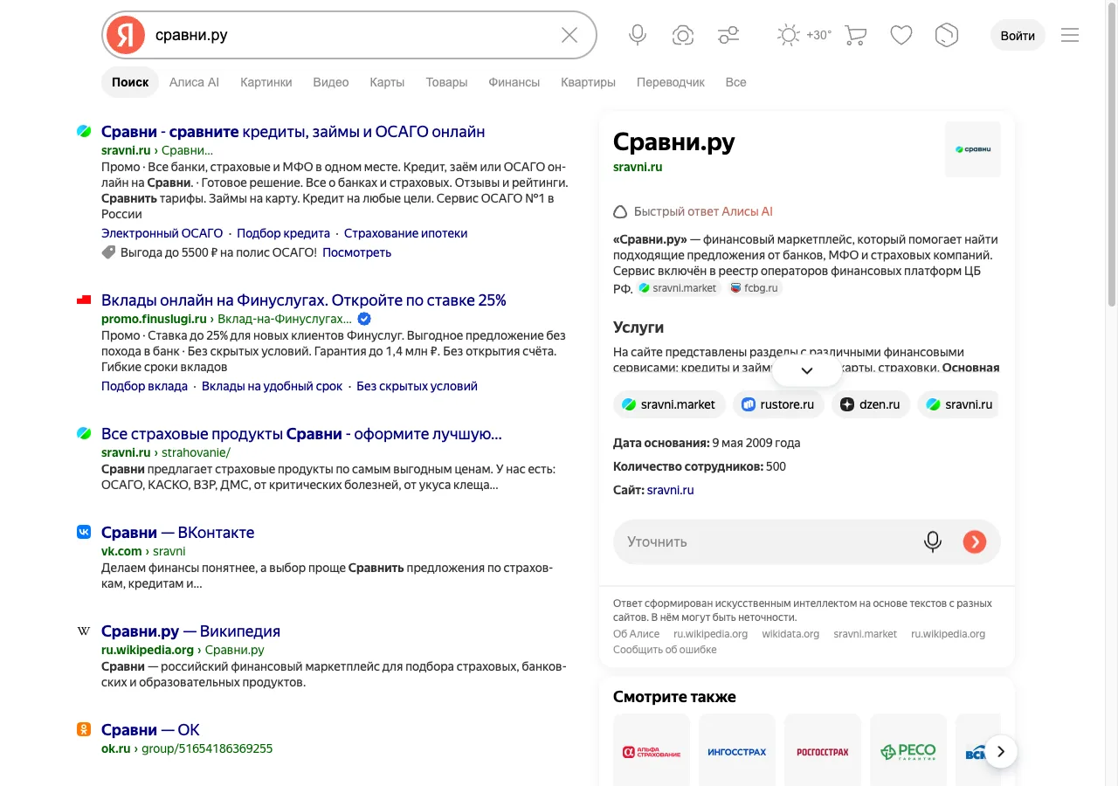Open Ингосстрах card
Image resolution: width=1118 pixels, height=786 pixels.
(x=737, y=750)
